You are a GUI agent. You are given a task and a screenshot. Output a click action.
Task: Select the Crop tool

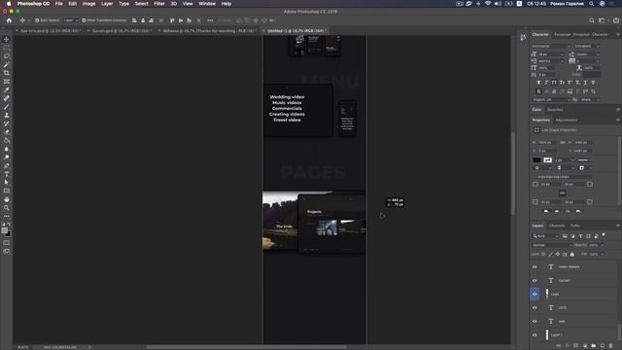point(7,73)
